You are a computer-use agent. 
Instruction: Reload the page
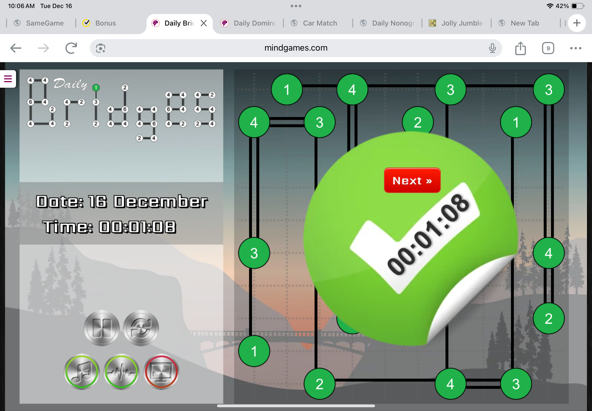(x=71, y=48)
